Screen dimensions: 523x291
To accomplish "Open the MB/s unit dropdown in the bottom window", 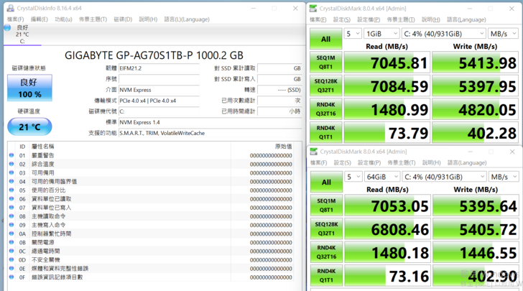I will [503, 177].
